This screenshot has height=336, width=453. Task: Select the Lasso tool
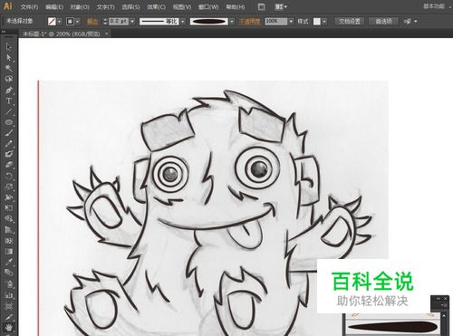click(9, 79)
